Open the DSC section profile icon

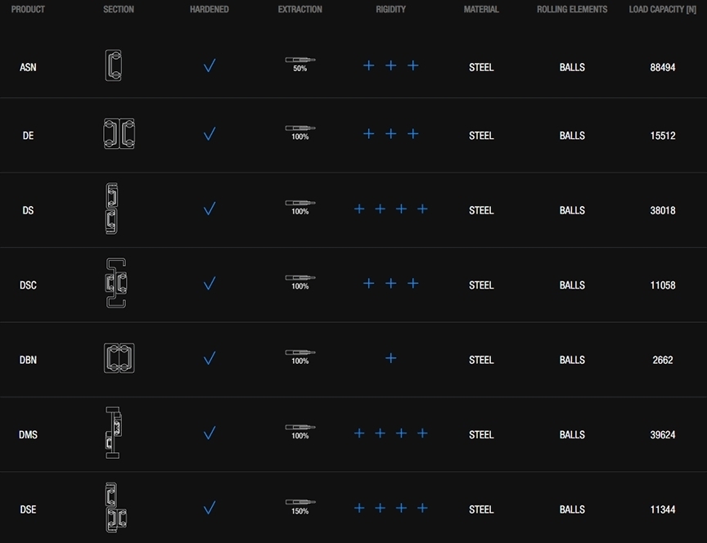pos(117,284)
